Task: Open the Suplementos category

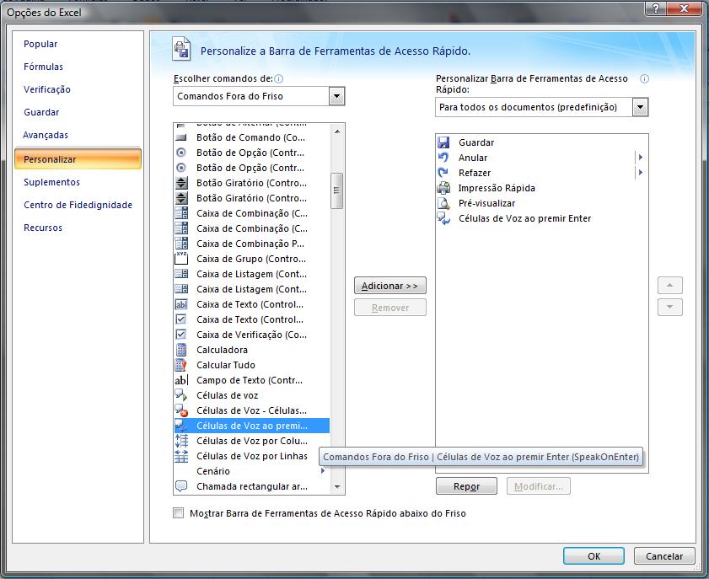Action: (x=51, y=182)
